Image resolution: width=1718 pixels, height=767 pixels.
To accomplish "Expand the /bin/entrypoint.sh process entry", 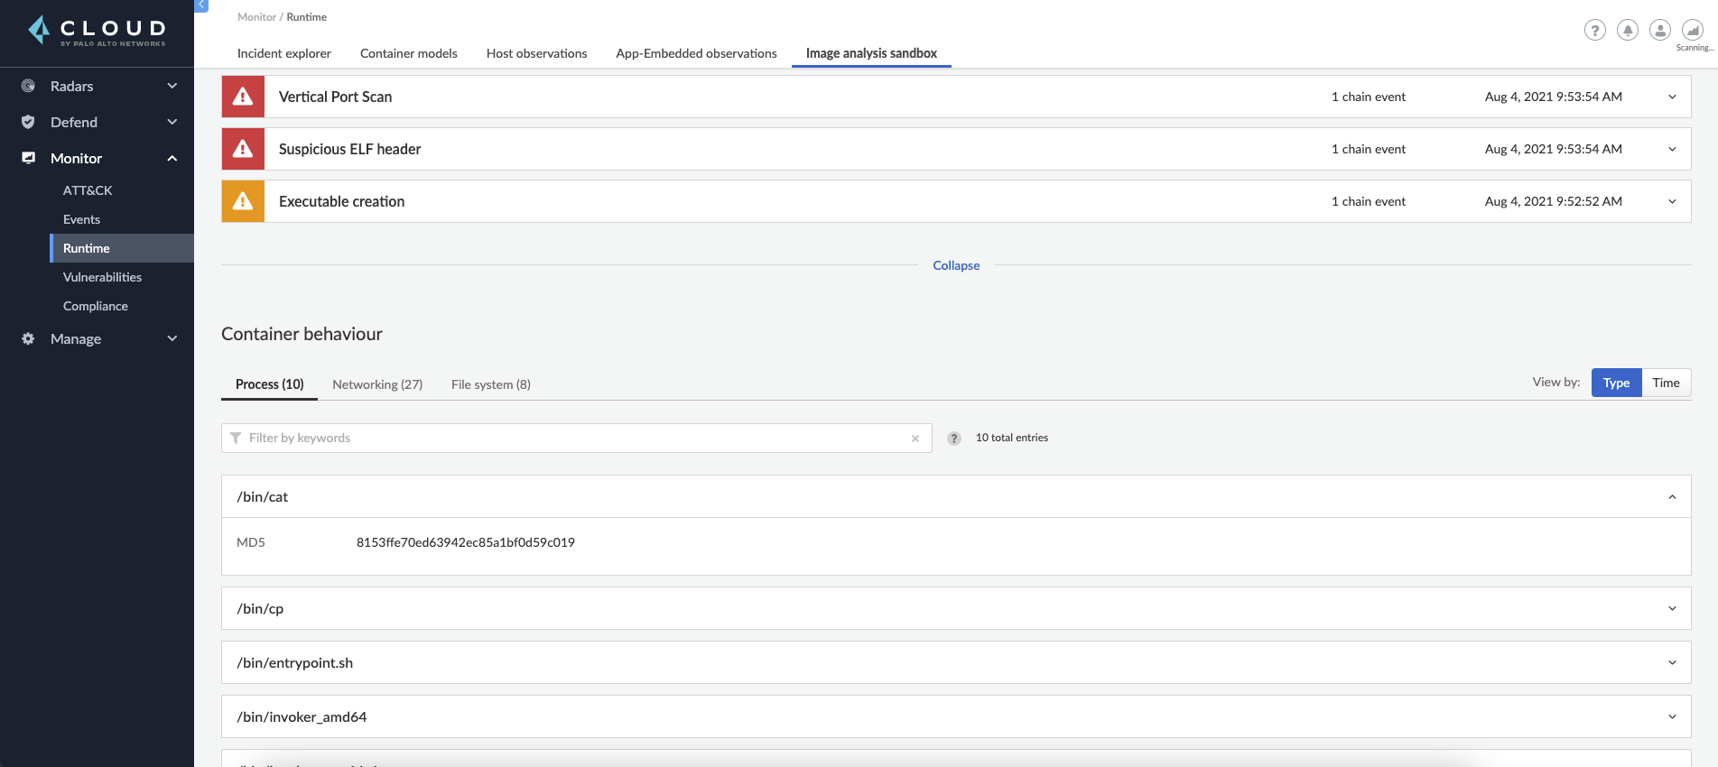I will [1672, 662].
